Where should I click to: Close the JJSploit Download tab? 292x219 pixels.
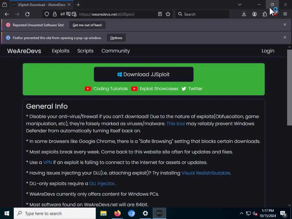[69, 5]
